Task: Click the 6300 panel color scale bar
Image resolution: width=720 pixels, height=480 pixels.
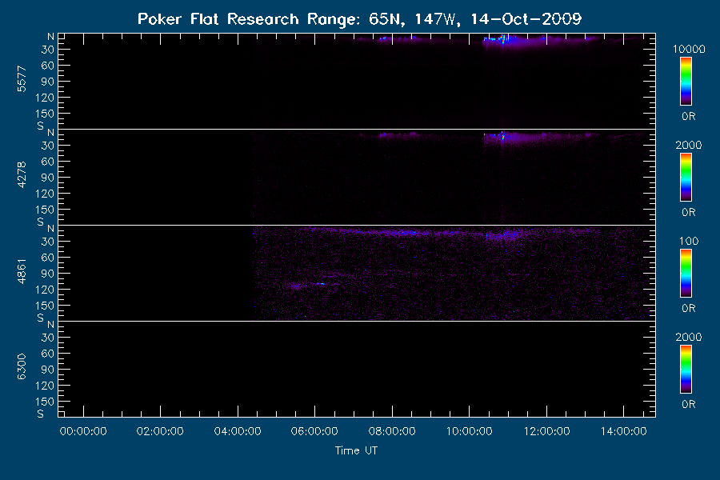Action: coord(686,370)
